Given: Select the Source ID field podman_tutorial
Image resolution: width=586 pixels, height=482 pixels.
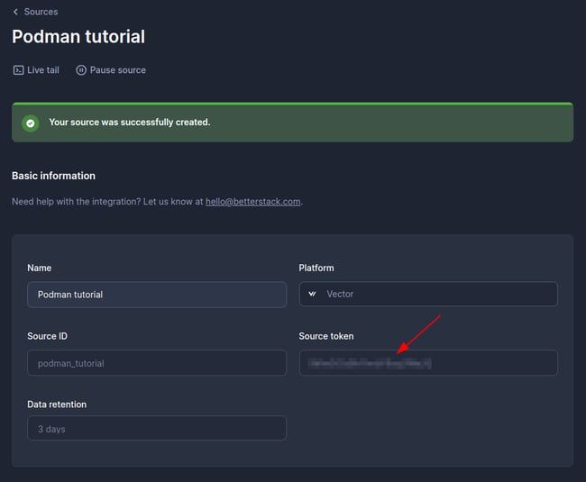Looking at the screenshot, I should point(156,363).
